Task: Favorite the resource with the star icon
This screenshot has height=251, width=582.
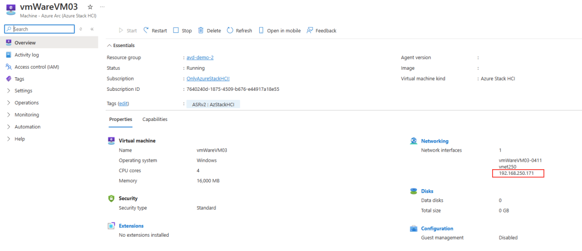Action: click(x=90, y=7)
